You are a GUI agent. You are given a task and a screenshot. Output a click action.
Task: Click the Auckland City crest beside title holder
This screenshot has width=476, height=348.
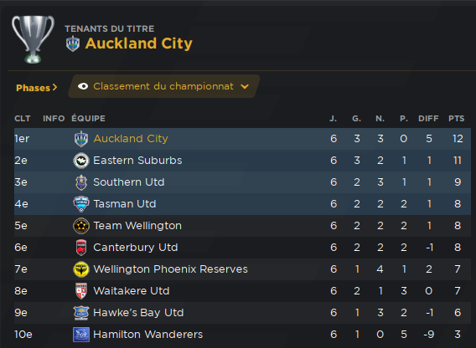click(73, 43)
